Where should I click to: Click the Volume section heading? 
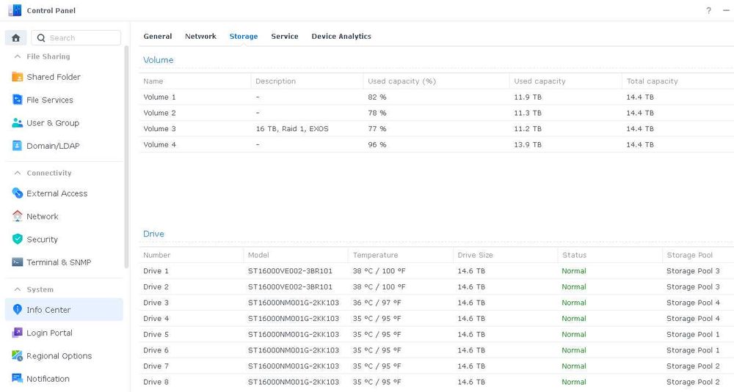[x=159, y=60]
